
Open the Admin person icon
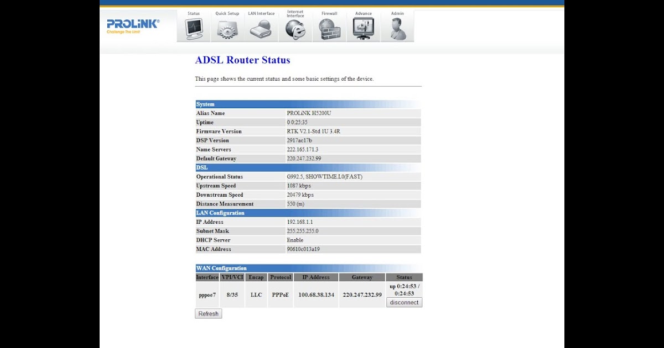397,29
